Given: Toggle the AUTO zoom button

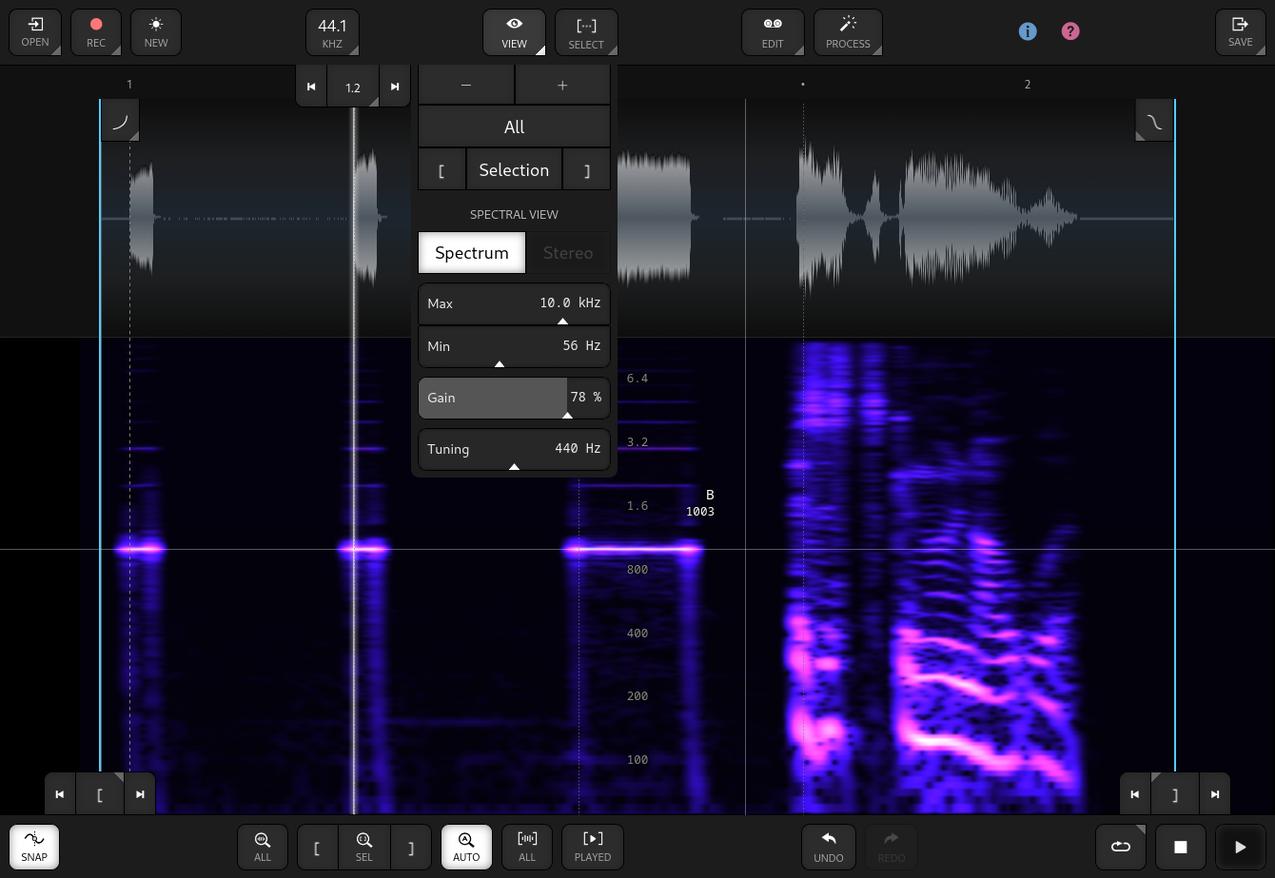Looking at the screenshot, I should coord(466,846).
